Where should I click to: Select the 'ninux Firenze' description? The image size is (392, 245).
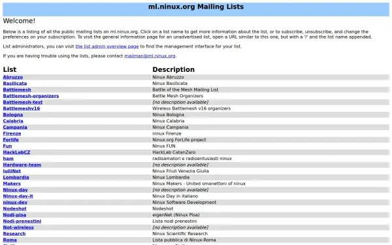[167, 133]
